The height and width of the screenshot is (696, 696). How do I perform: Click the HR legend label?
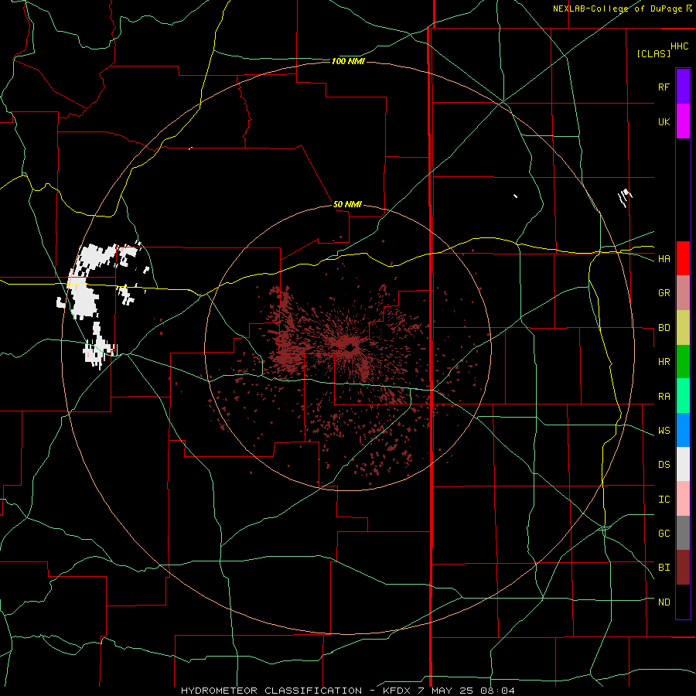(664, 362)
